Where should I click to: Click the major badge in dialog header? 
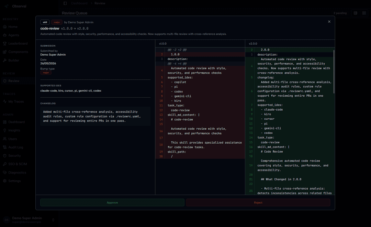pos(57,22)
